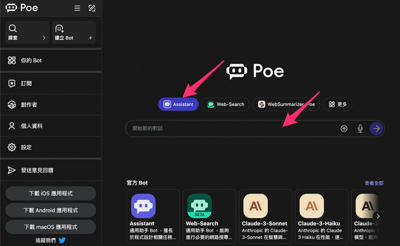This screenshot has width=400, height=246.
Task: Click the WebSummarizer chip avatar icon
Action: 261,104
